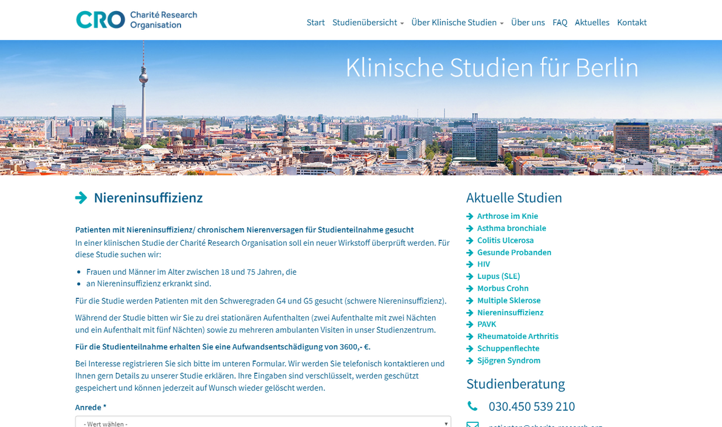Navigate to Aktuelles
The width and height of the screenshot is (722, 427).
[592, 23]
